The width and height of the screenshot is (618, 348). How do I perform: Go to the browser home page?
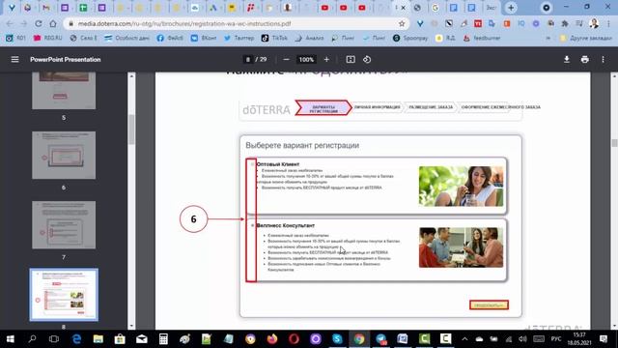[53, 23]
